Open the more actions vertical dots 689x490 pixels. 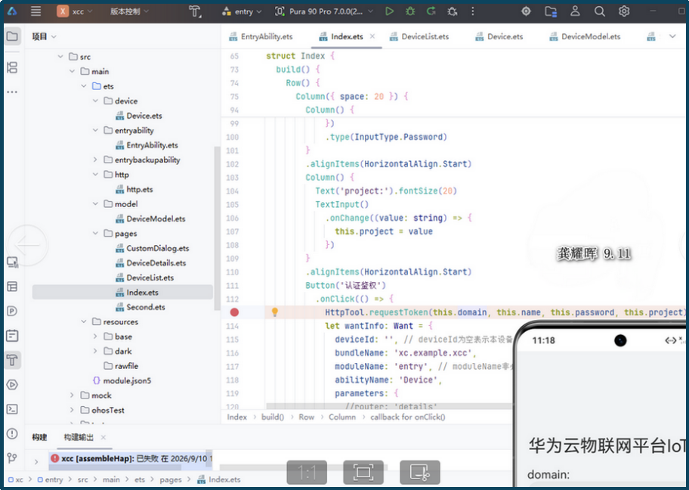coord(473,11)
